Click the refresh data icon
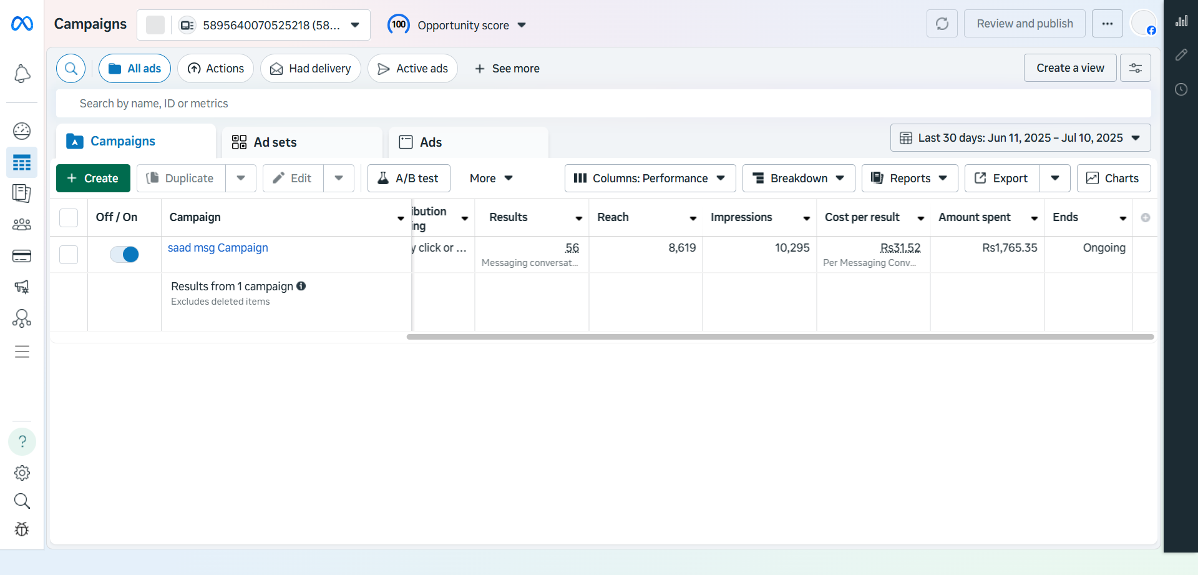Image resolution: width=1198 pixels, height=575 pixels. (942, 24)
